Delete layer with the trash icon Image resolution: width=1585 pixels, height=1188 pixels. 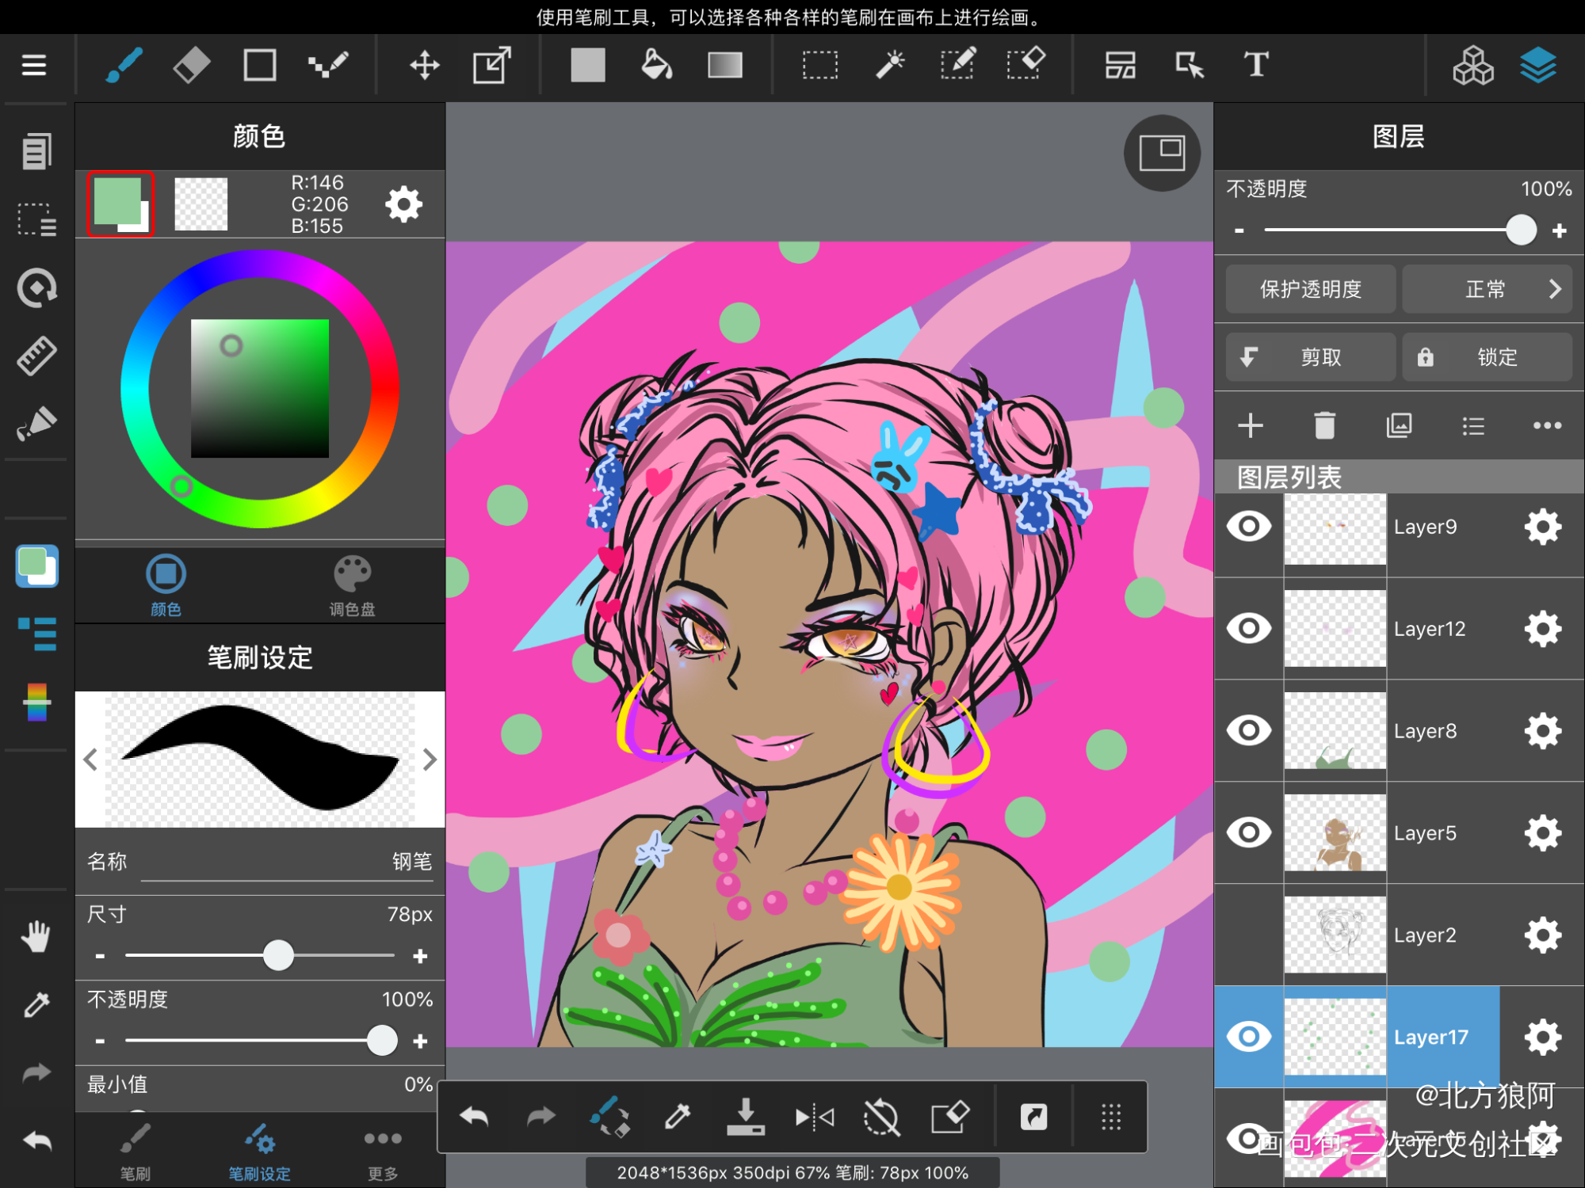[x=1324, y=425]
